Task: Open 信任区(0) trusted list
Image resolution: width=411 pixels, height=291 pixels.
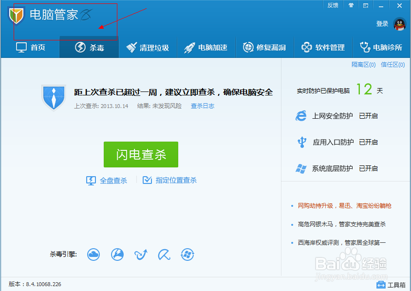Action: tap(392, 65)
